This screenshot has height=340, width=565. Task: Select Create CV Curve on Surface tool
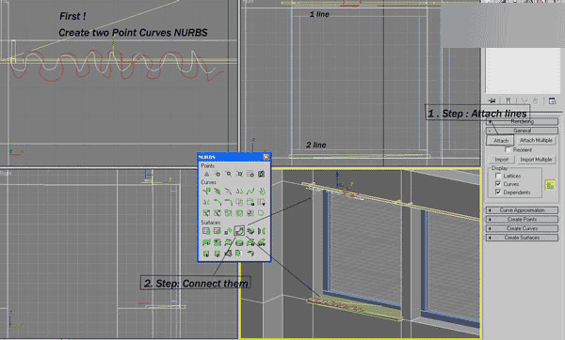coord(228,213)
